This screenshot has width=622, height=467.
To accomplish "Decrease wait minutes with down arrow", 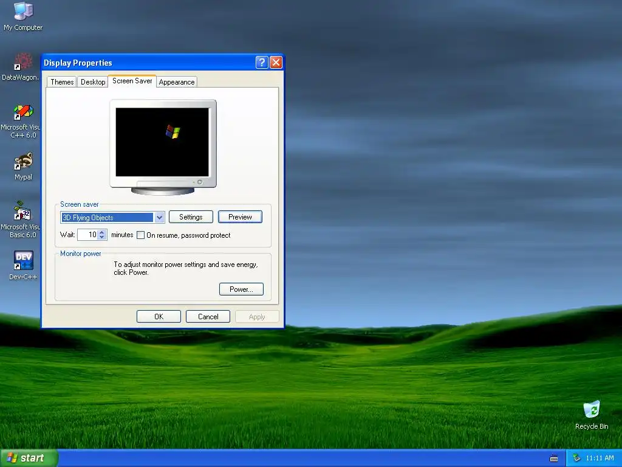I will pyautogui.click(x=102, y=237).
